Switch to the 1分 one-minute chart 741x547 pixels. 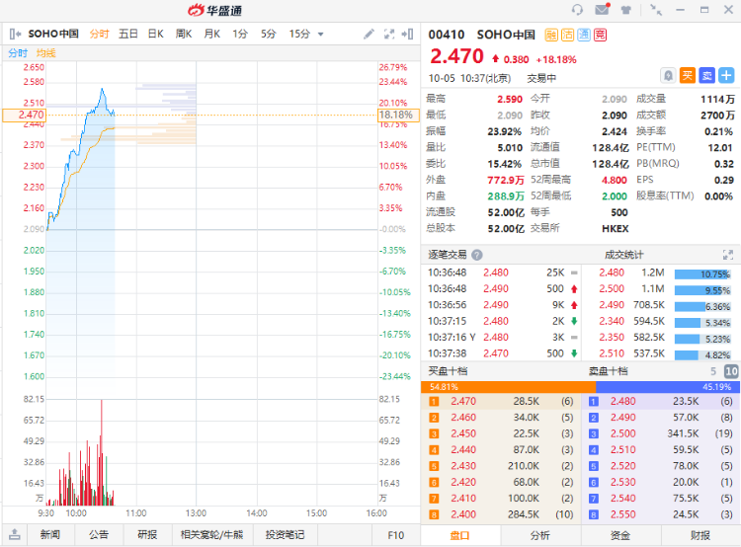[240, 34]
